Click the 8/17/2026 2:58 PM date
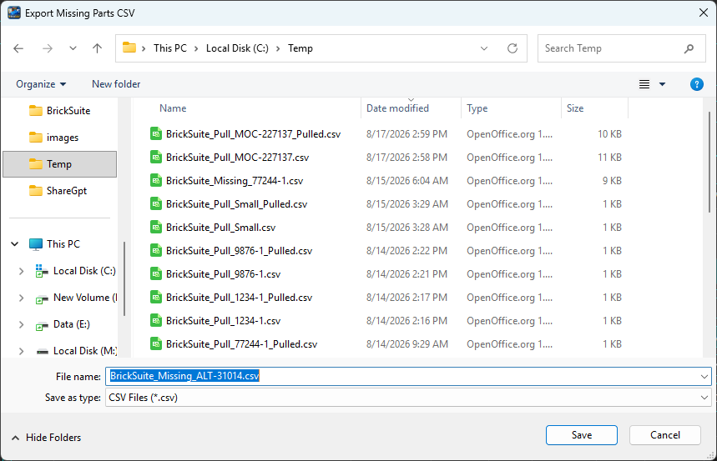 [406, 158]
